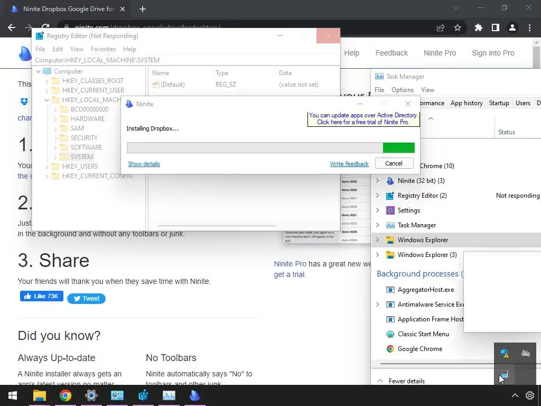The width and height of the screenshot is (541, 406).
Task: Expand the Ninite (32 bit) process group
Action: [x=377, y=181]
